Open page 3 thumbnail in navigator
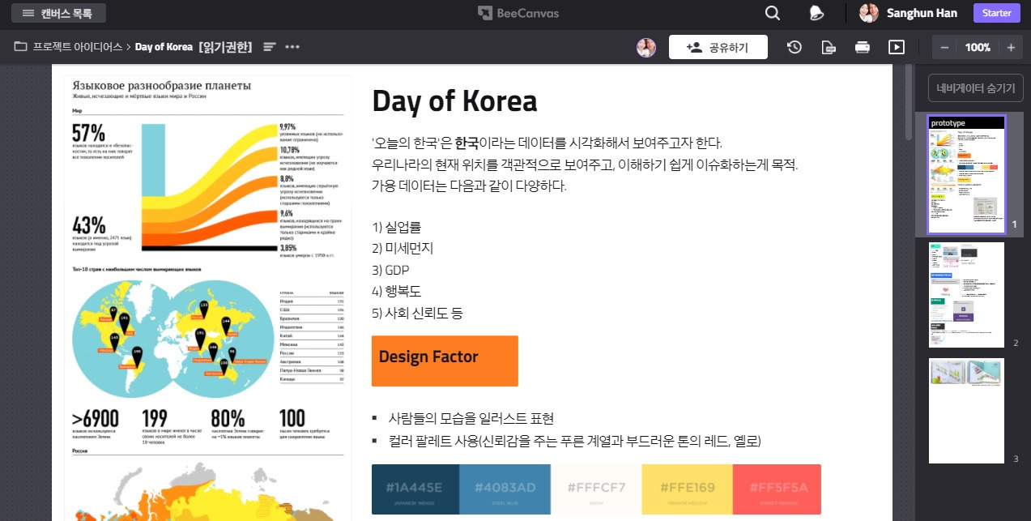1031x521 pixels. (x=965, y=410)
